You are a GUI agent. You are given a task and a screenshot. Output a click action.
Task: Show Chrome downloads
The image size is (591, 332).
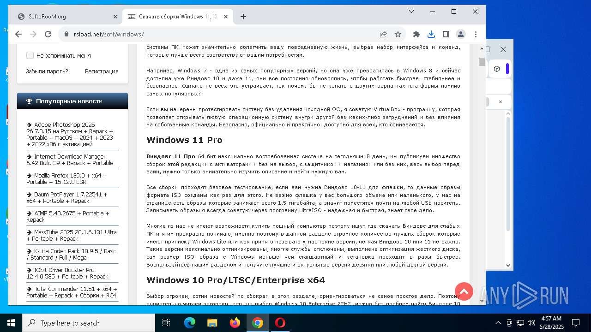pos(431,34)
